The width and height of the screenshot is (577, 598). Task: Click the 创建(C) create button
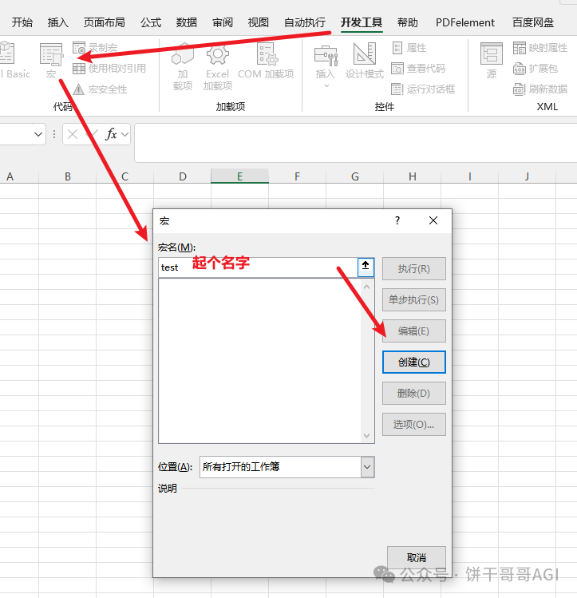[414, 362]
